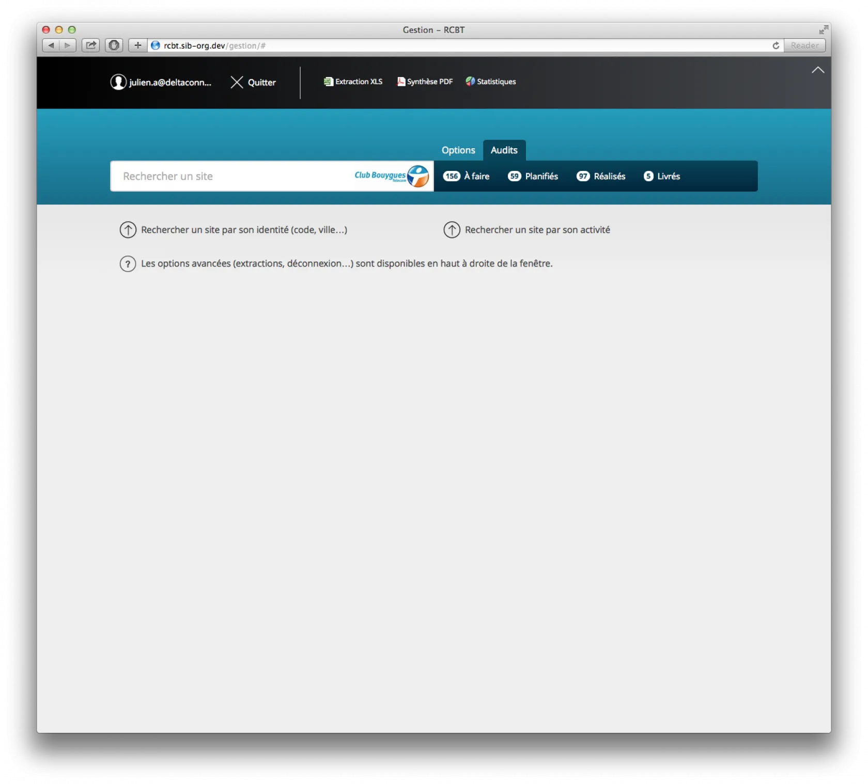Click the Safari Reader button
Viewport: 868px width, 784px height.
coord(804,45)
